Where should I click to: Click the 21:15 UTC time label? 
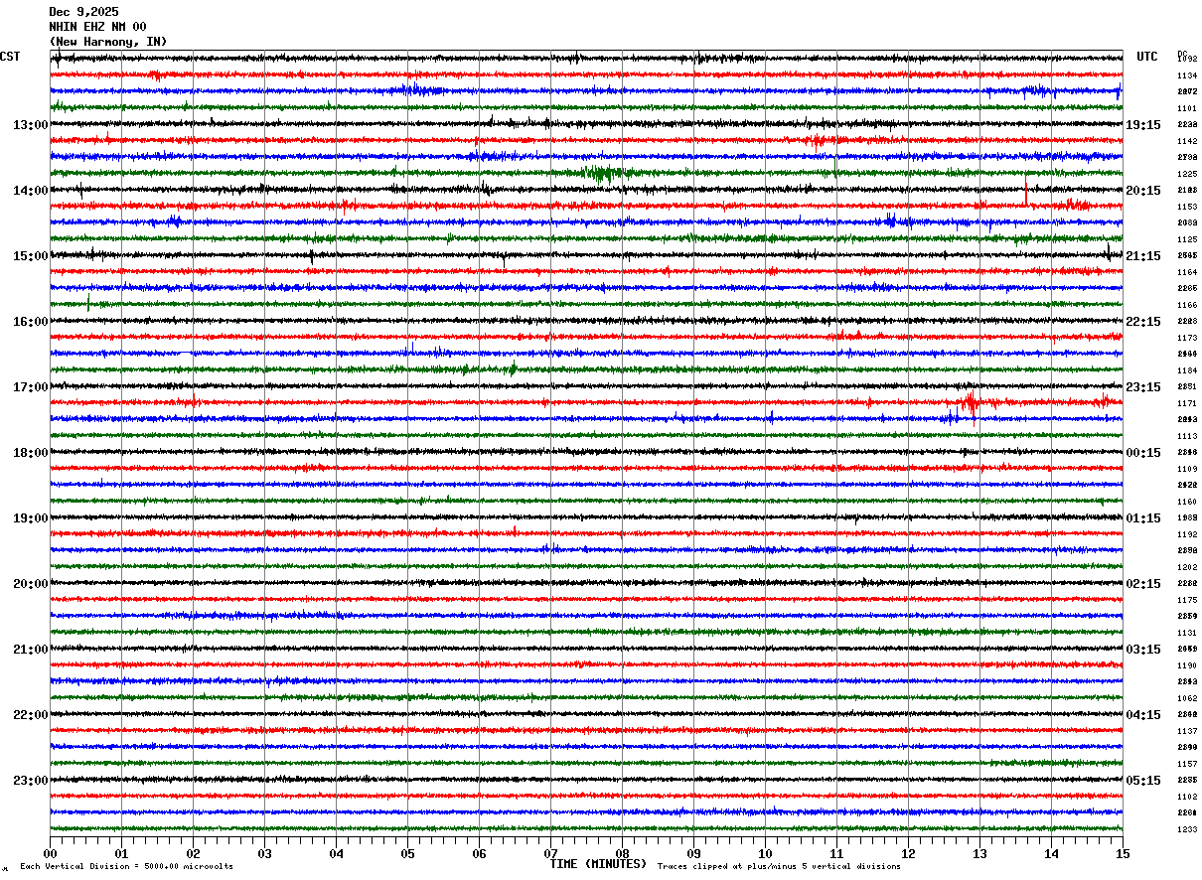tap(1143, 256)
